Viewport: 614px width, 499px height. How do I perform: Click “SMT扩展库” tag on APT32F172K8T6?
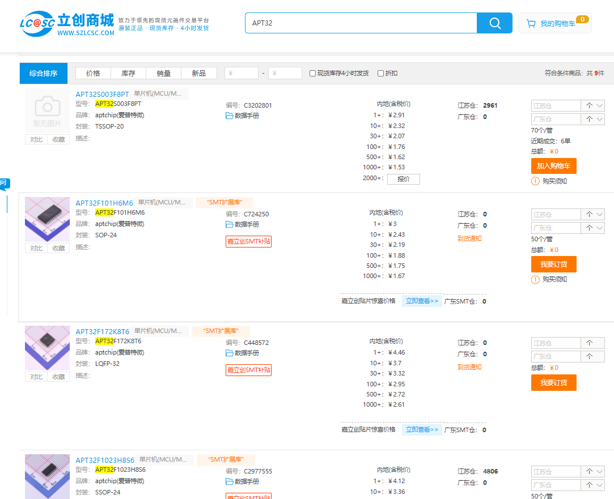point(221,331)
